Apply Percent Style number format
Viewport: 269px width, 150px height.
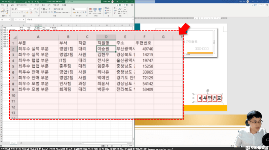tap(78, 12)
